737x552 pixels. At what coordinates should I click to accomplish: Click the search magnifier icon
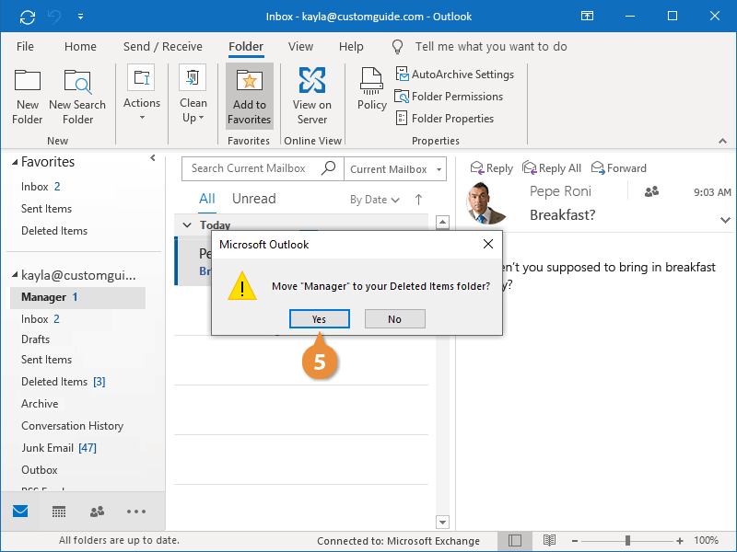point(329,168)
